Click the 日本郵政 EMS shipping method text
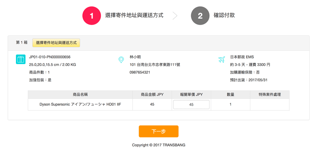 point(242,57)
